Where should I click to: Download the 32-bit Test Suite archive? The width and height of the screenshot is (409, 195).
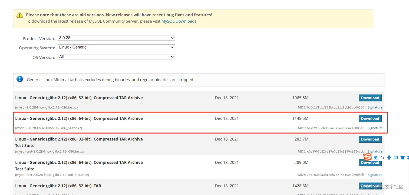coord(370,139)
